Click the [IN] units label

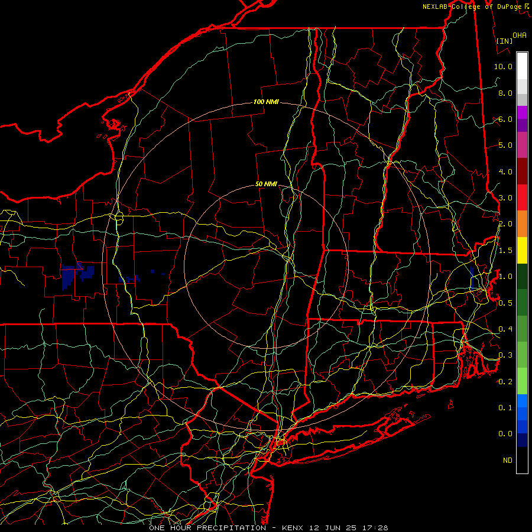(x=504, y=41)
